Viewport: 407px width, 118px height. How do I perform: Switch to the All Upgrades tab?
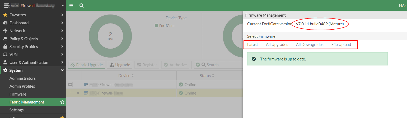click(277, 44)
